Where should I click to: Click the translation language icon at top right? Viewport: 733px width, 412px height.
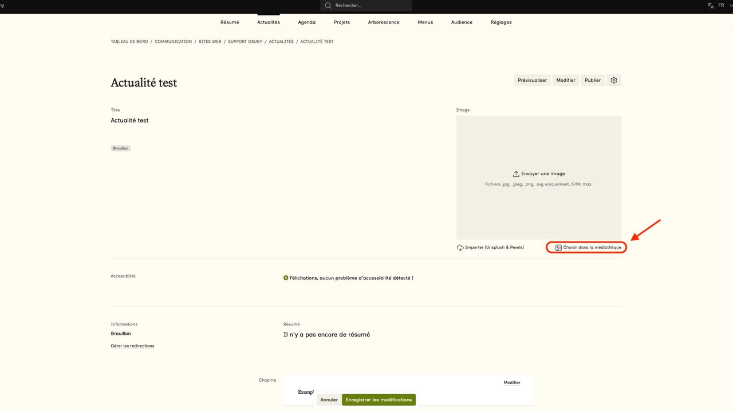coord(711,5)
